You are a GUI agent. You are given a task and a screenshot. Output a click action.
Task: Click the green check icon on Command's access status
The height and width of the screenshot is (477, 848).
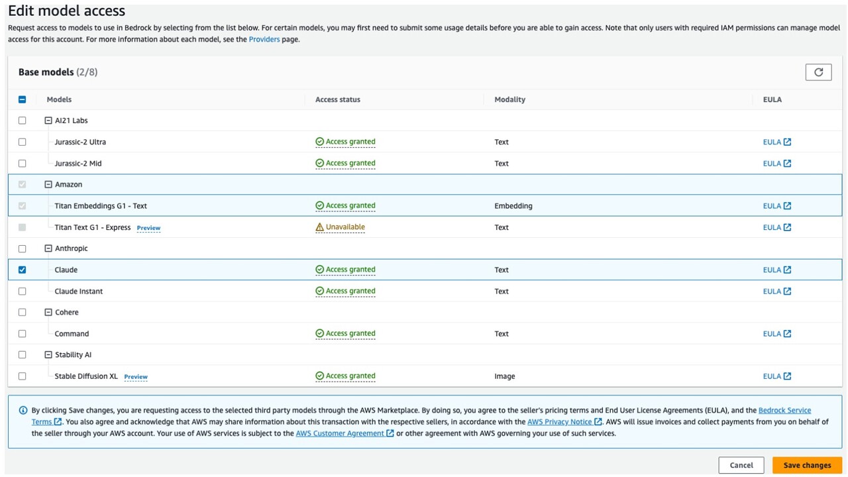point(320,334)
